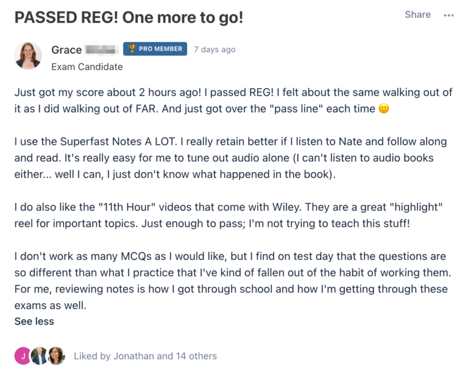Click the 7 days ago timestamp
The height and width of the screenshot is (375, 468).
[x=214, y=49]
